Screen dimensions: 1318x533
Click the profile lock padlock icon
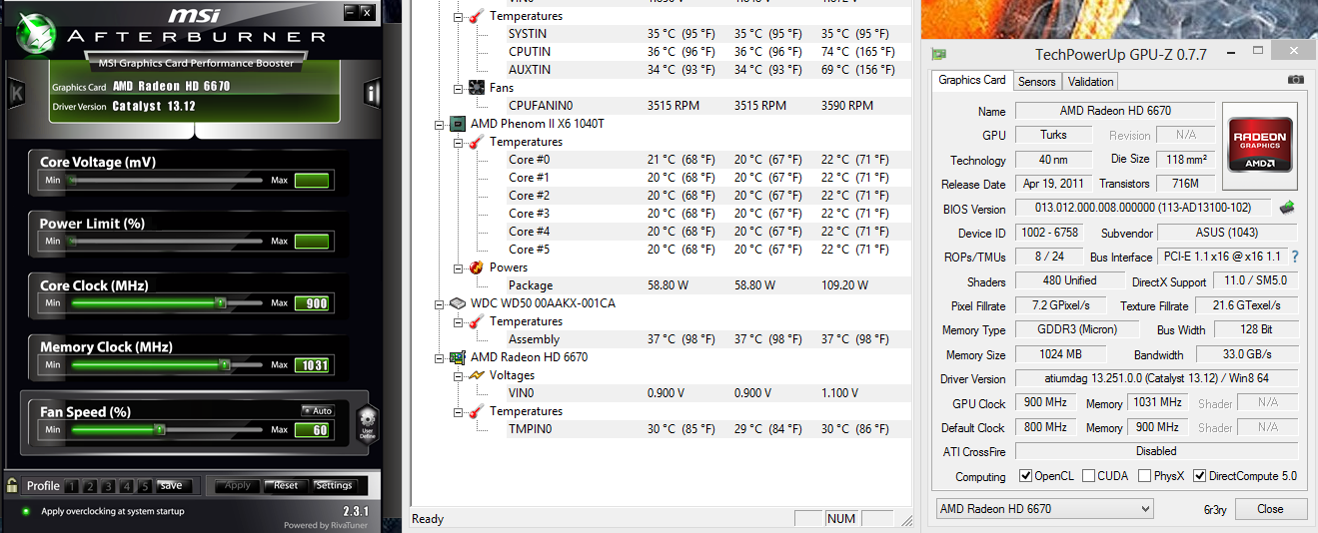pos(12,486)
